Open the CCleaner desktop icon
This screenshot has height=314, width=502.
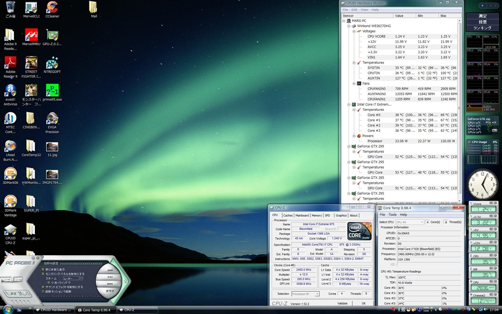[52, 7]
